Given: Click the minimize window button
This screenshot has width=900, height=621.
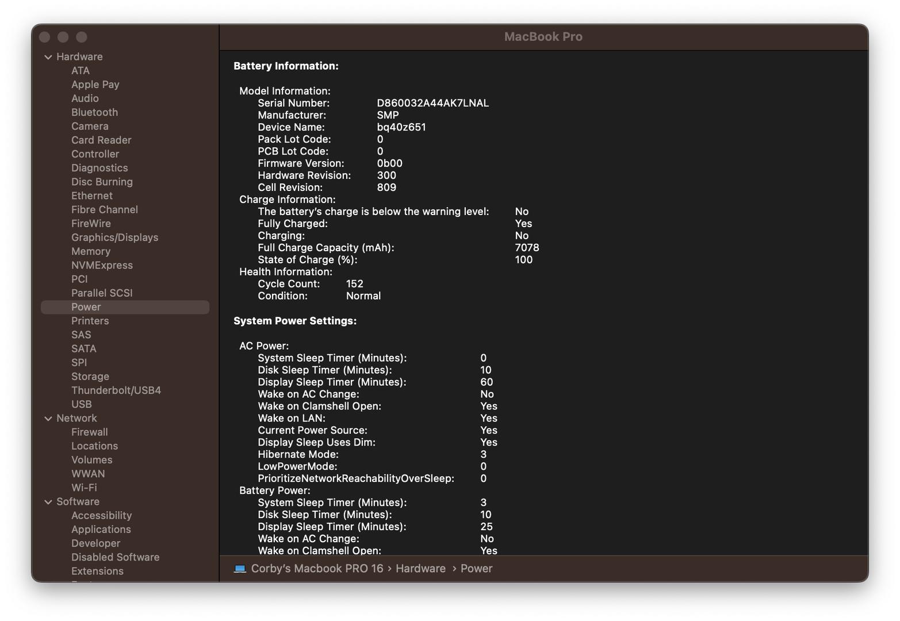Looking at the screenshot, I should pos(63,37).
